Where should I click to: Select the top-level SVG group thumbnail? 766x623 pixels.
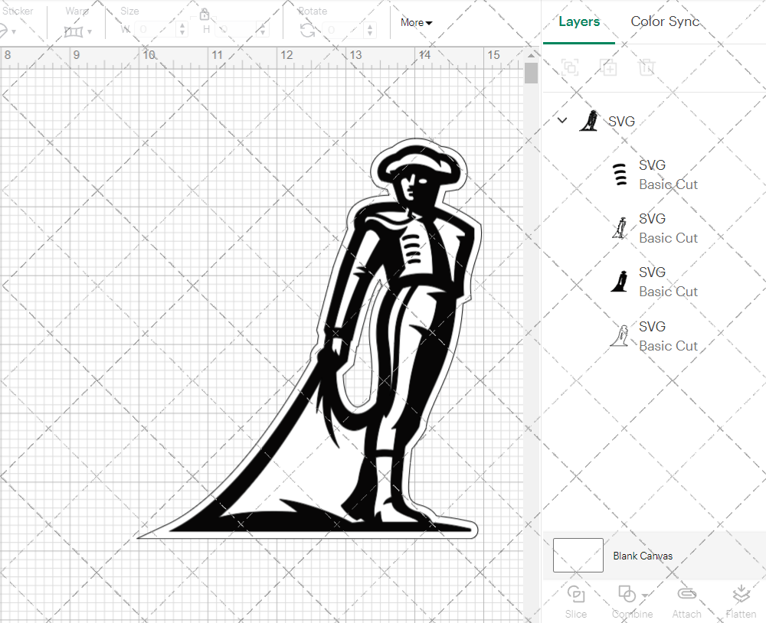590,121
